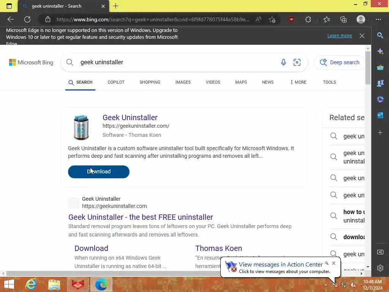The image size is (389, 292).
Task: Open sidebar Games chess icon
Action: point(380,83)
